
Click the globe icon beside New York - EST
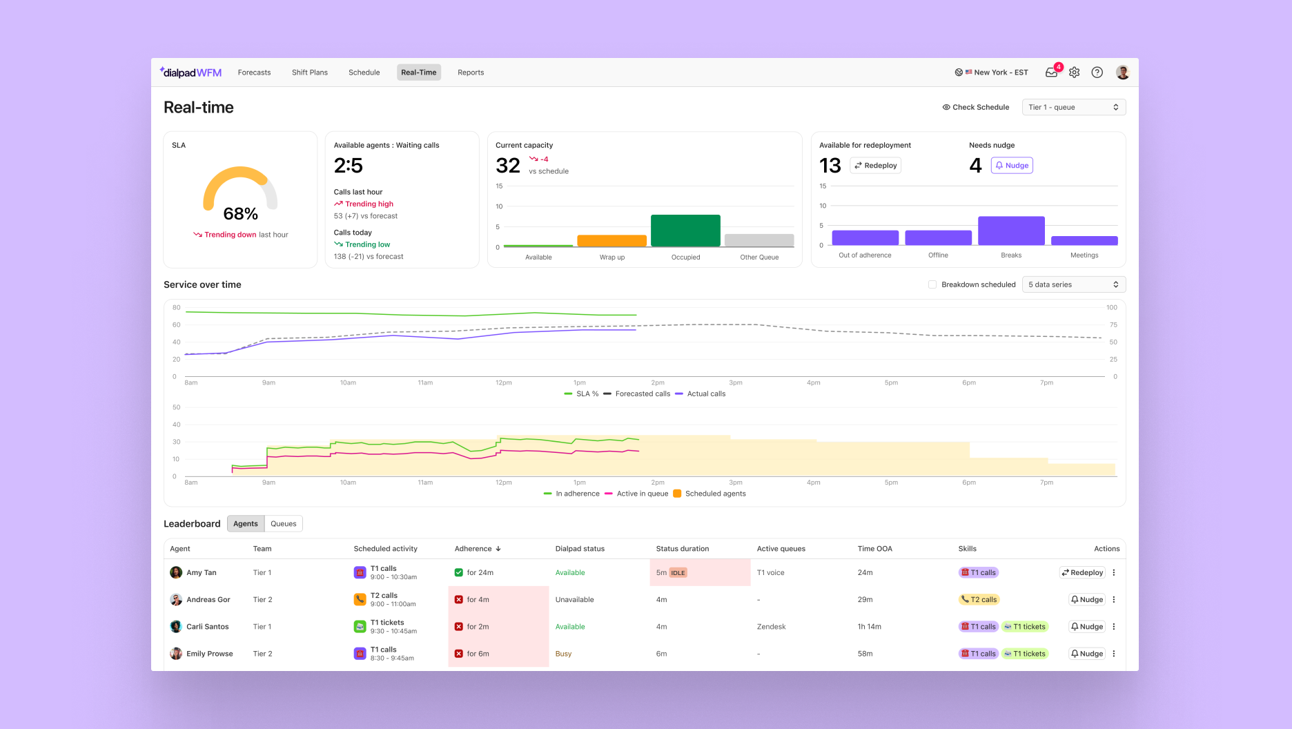[x=959, y=72]
